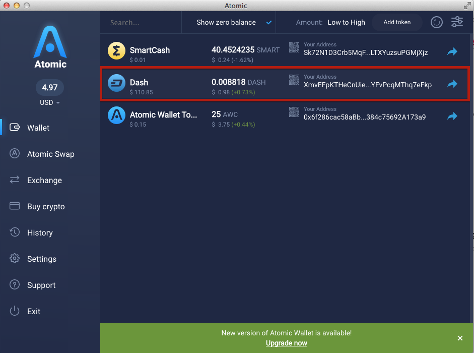Screen dimensions: 474x353
Task: Click the Support question mark icon
Action: [x=15, y=284]
